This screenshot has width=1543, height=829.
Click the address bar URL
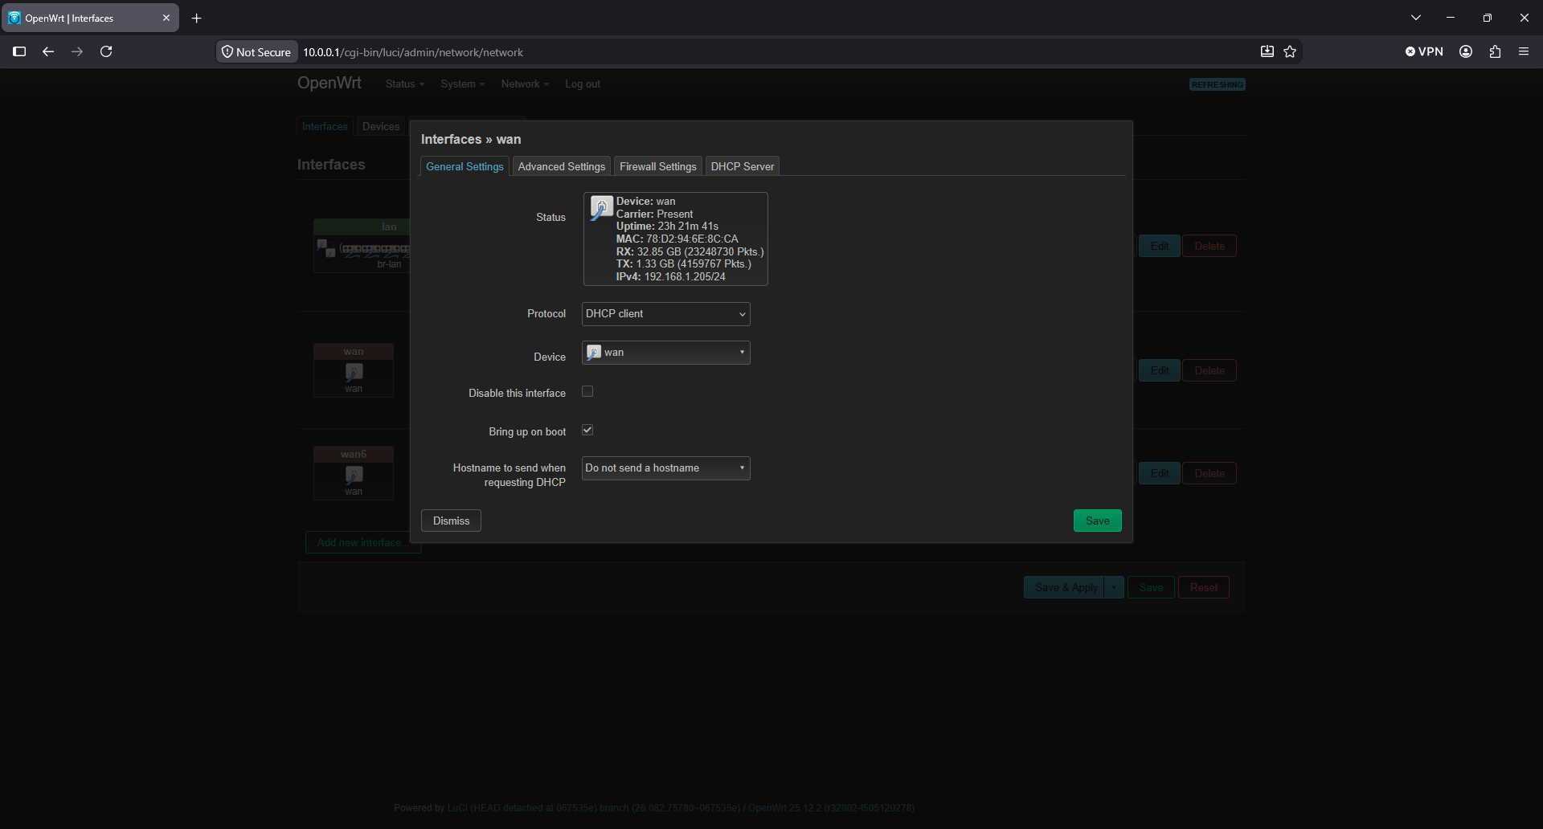(x=413, y=52)
